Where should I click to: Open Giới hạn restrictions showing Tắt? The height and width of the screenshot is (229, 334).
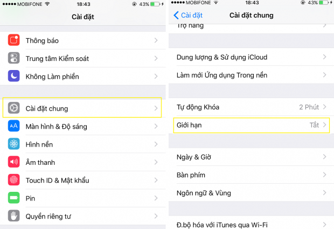click(252, 125)
